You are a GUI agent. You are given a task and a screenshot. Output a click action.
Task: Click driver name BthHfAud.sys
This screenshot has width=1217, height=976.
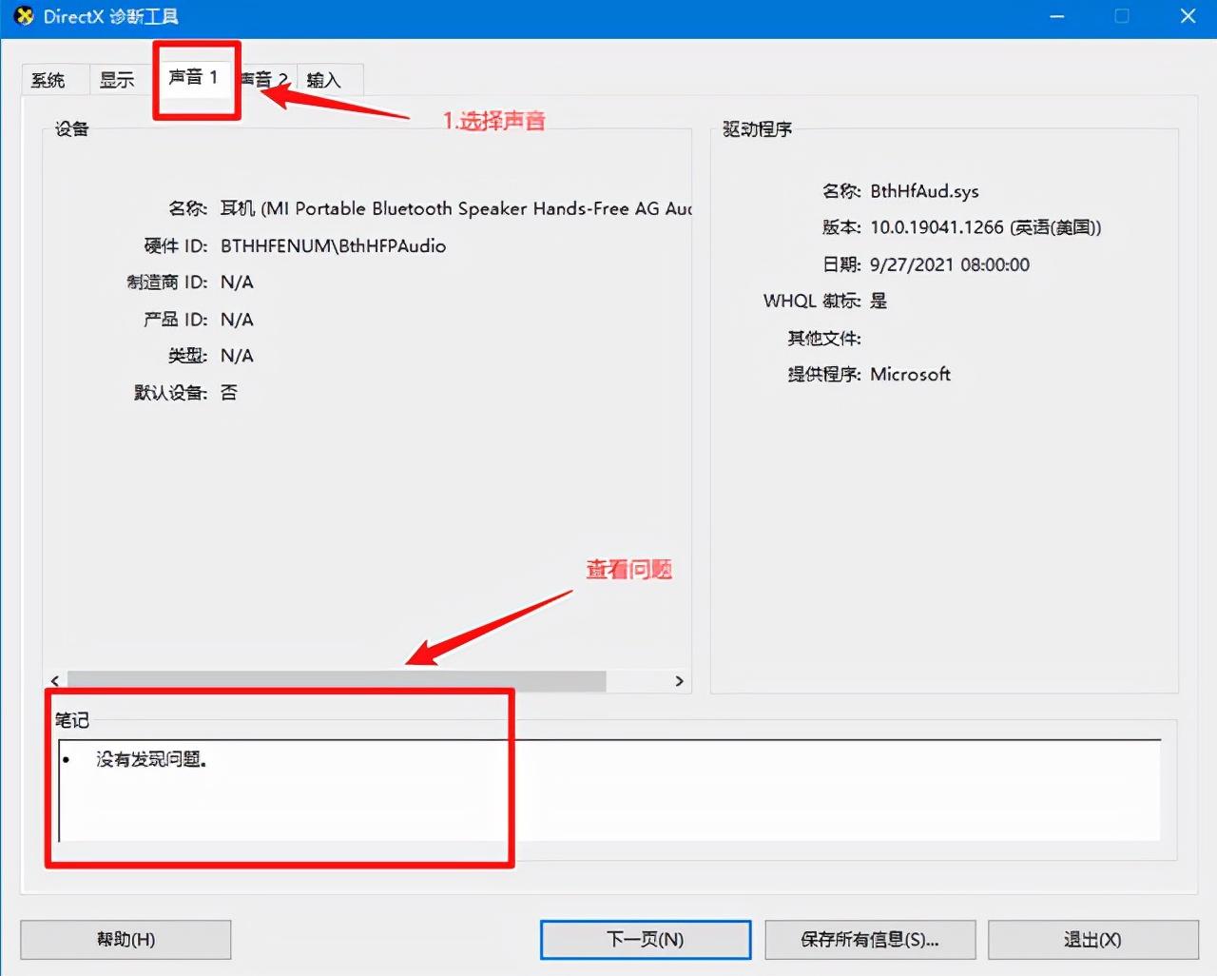point(924,191)
